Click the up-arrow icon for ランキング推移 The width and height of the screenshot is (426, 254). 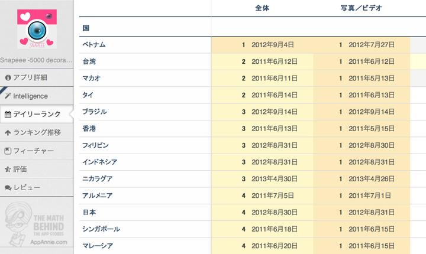coord(8,132)
